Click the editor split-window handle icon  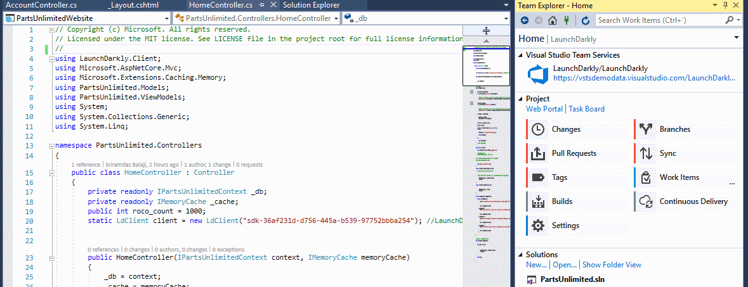point(486,31)
